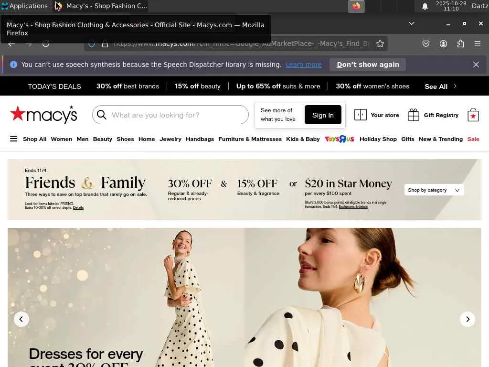Image resolution: width=489 pixels, height=367 pixels.
Task: Open the Firefox application menu
Action: click(x=478, y=43)
